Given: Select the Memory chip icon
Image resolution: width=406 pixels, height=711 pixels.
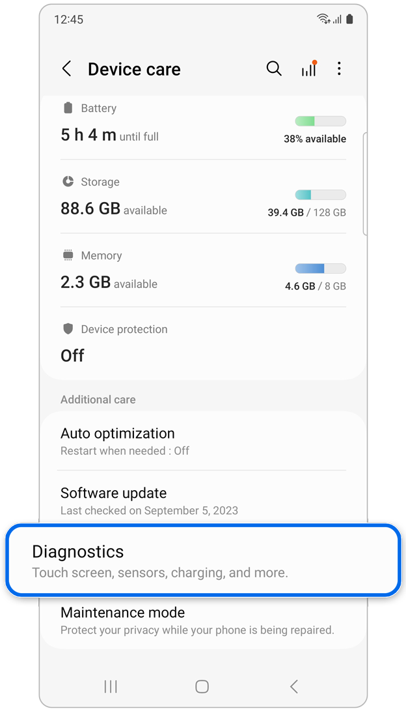Looking at the screenshot, I should 68,255.
